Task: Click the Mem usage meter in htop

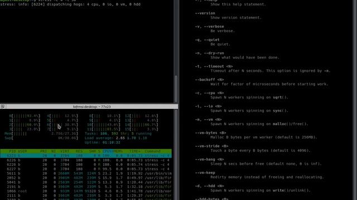Action: pyautogui.click(x=41, y=133)
